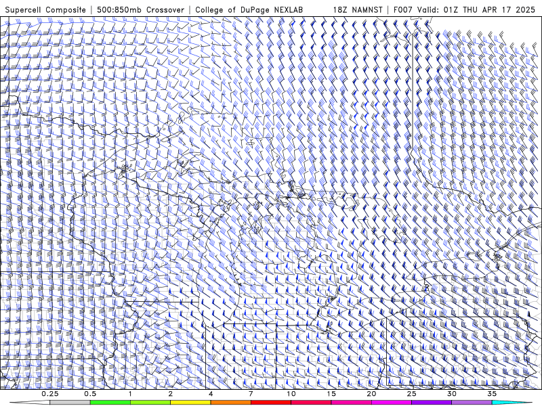Click the Supercell Composite title text

click(x=45, y=10)
